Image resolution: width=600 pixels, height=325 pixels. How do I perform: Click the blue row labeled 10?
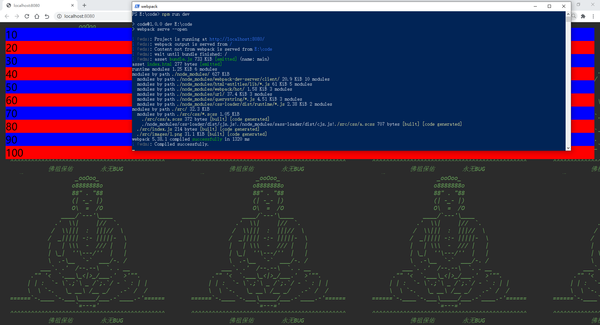69,35
